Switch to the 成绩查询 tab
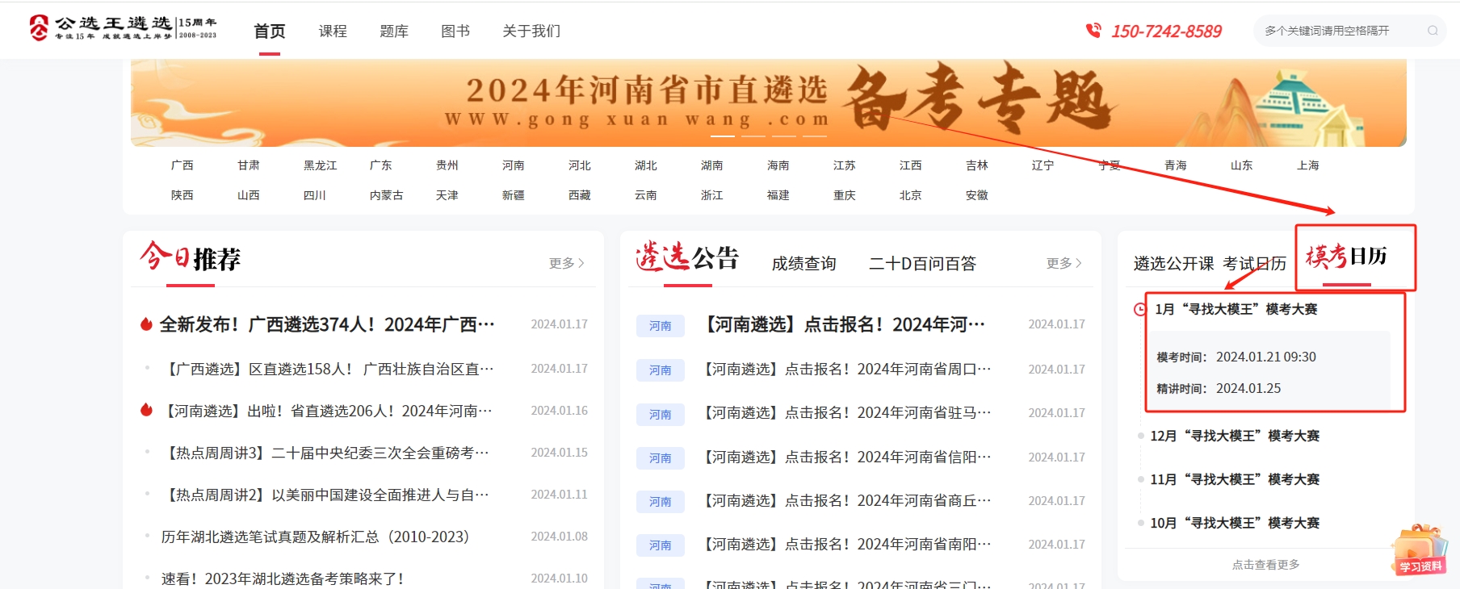 pyautogui.click(x=803, y=264)
